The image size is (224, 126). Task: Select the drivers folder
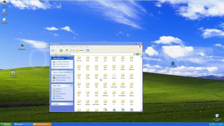tap(123, 76)
